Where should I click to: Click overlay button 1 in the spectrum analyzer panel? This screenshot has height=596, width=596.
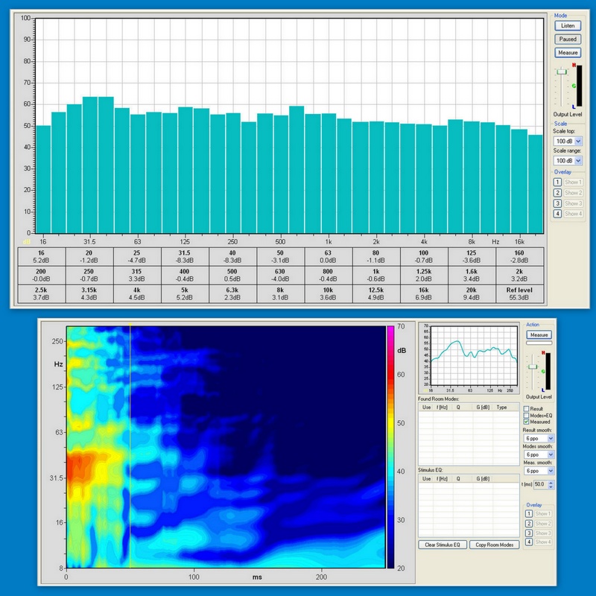point(557,182)
